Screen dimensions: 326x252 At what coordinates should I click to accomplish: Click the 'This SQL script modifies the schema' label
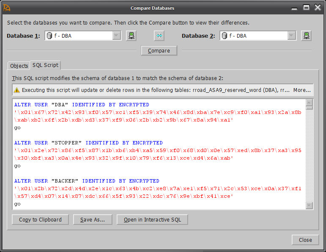pyautogui.click(x=118, y=78)
